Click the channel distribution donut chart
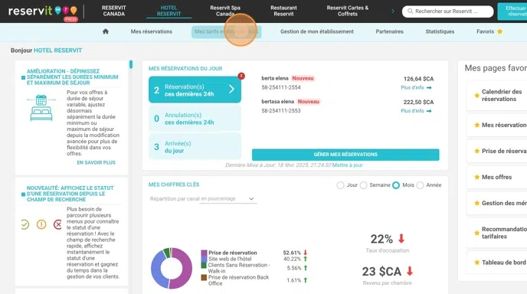Viewport: 527px width, 294px height. 172,268
